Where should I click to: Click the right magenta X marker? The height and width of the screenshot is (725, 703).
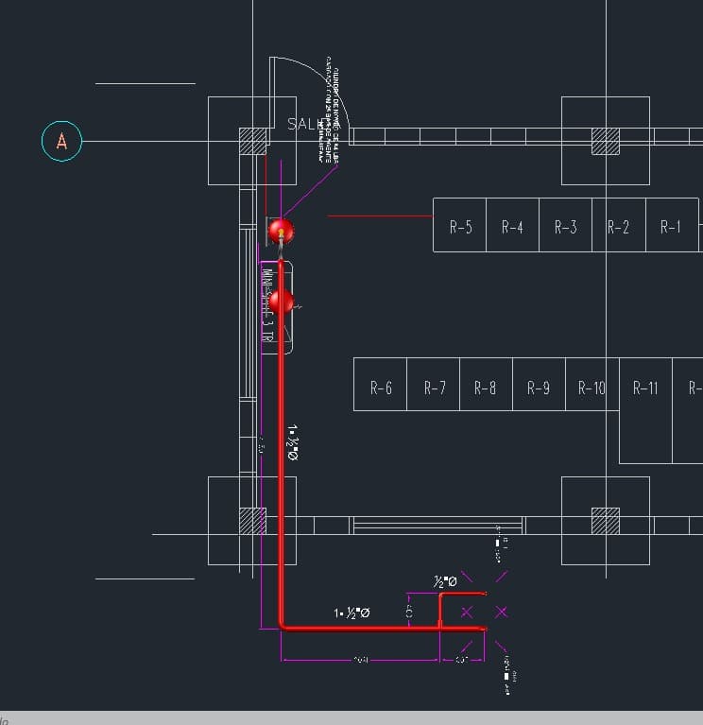502,612
